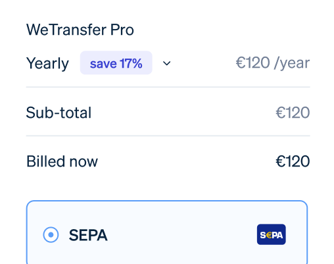
Task: Click the Sub-total €120 amount
Action: point(293,113)
